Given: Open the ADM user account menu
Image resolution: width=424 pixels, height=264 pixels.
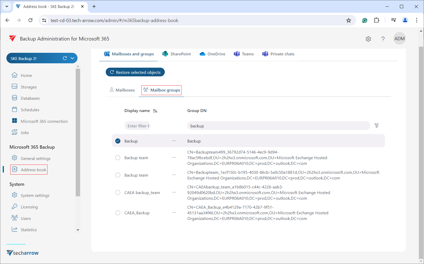Looking at the screenshot, I should click(x=399, y=39).
